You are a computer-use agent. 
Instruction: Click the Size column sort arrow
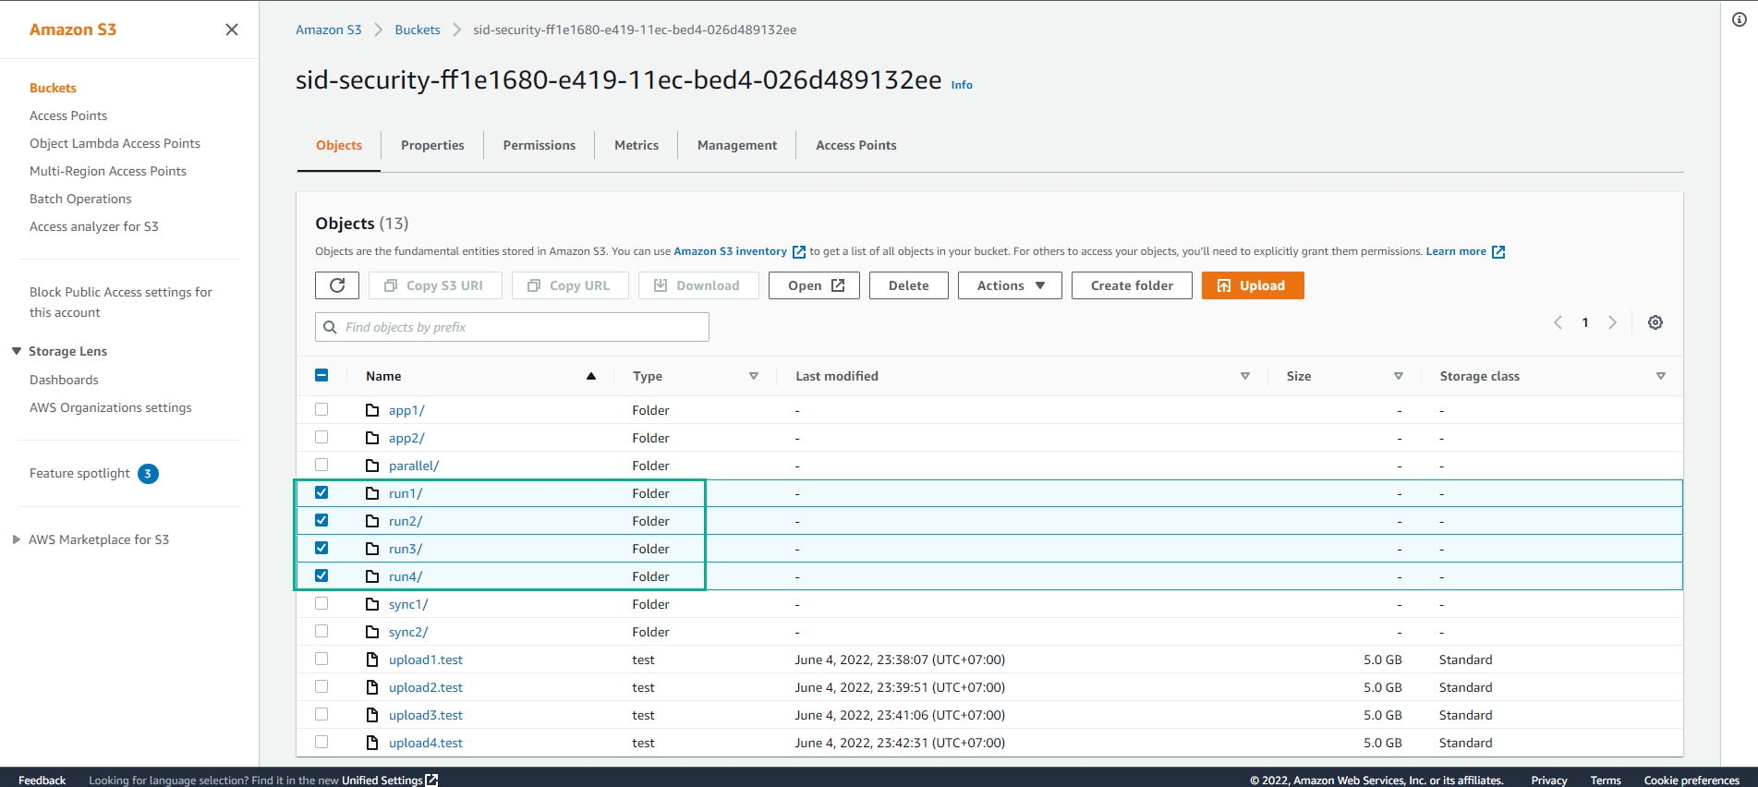pos(1399,376)
